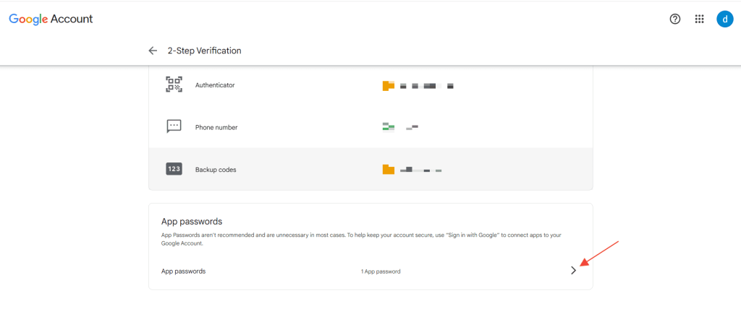The width and height of the screenshot is (741, 309).
Task: Click the Authenticator QR code icon
Action: click(x=174, y=84)
